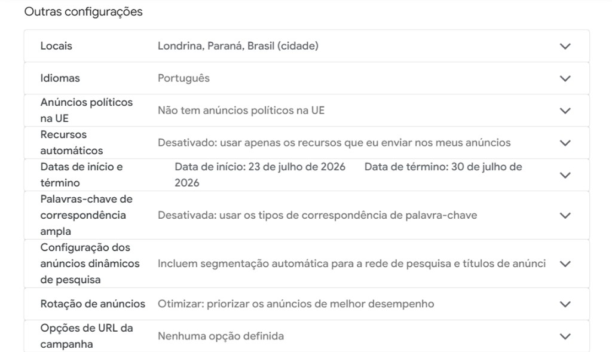Select the Português language value
Screen dimensions: 612x352
[183, 78]
